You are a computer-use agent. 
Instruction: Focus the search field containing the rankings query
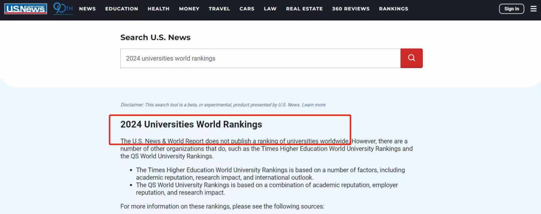click(260, 58)
